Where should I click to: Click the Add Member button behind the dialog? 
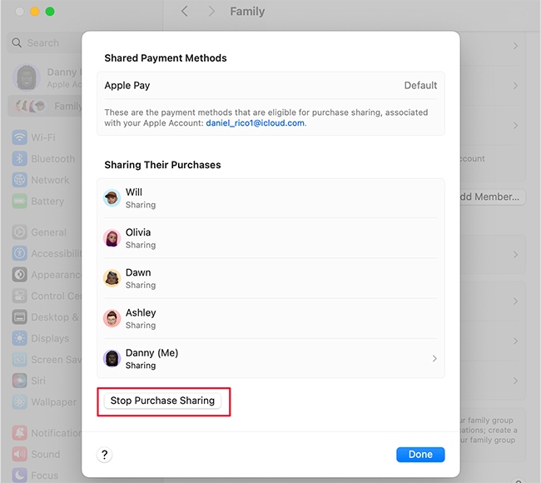coord(493,197)
